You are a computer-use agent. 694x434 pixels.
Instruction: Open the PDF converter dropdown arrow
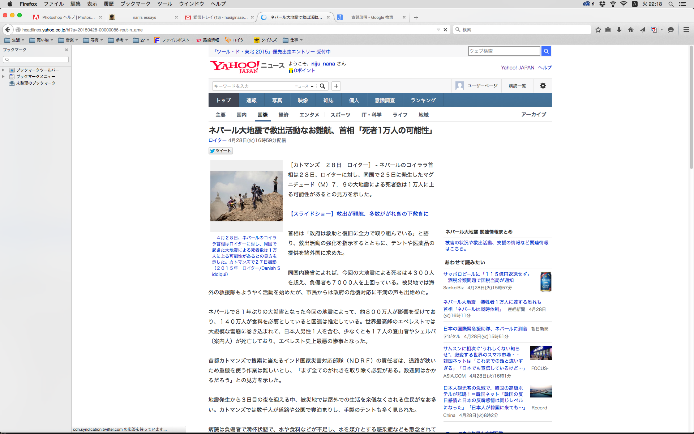point(661,30)
